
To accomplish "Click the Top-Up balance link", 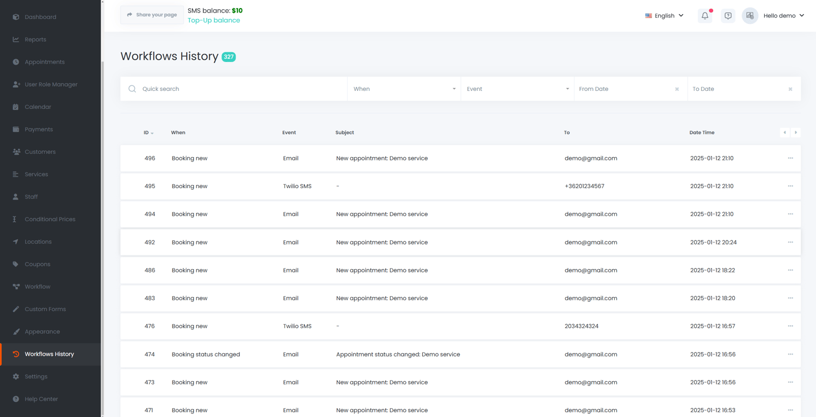I will point(214,20).
